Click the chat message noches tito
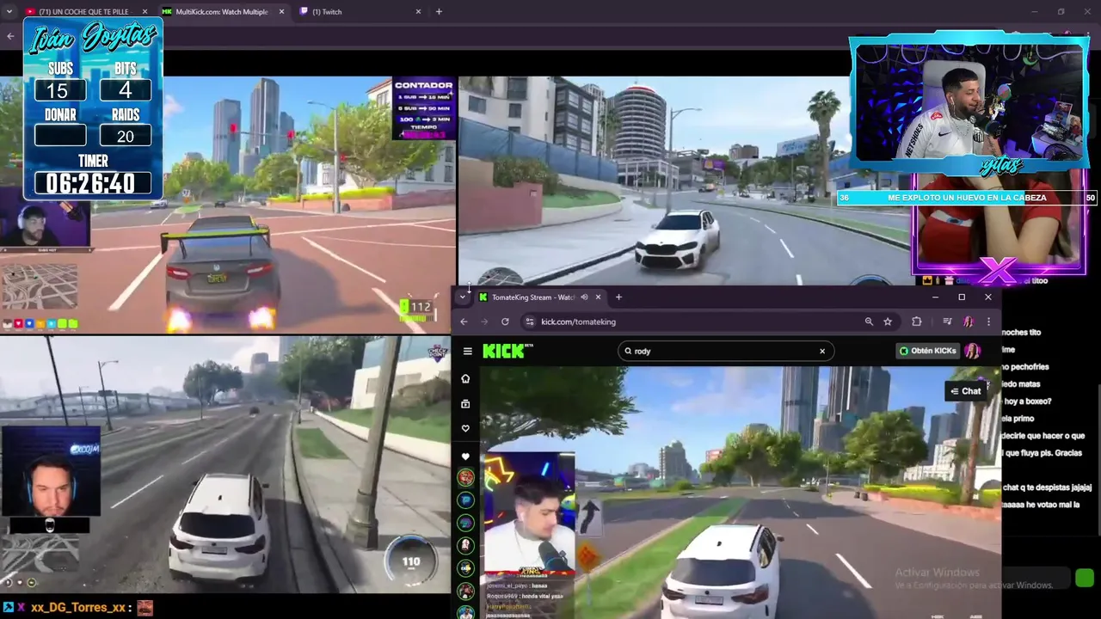1101x619 pixels. [1021, 332]
